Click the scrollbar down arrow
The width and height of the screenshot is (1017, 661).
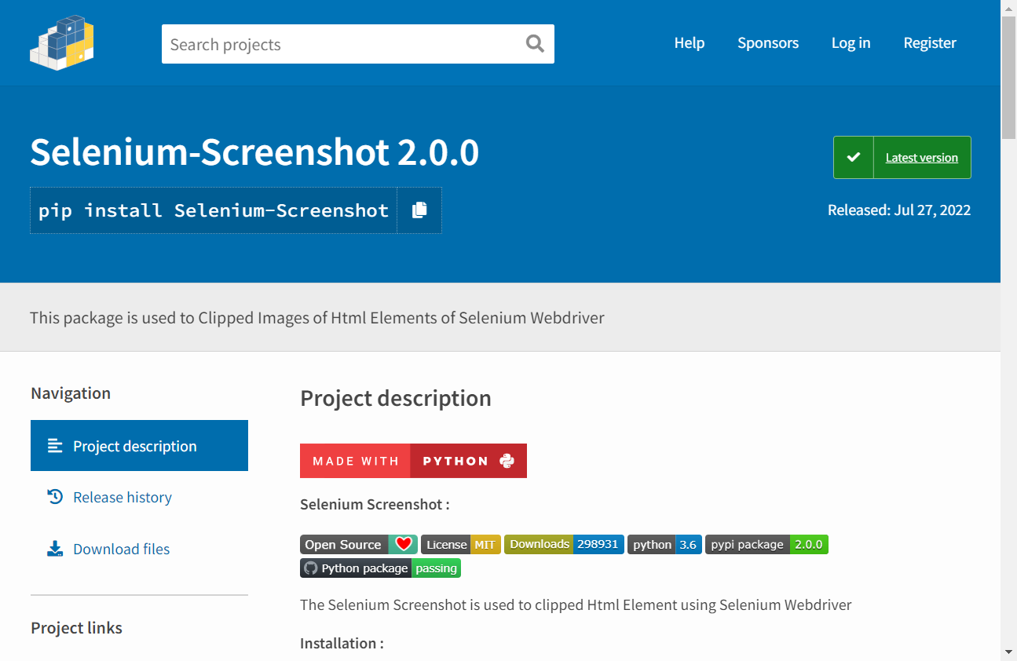(1008, 652)
